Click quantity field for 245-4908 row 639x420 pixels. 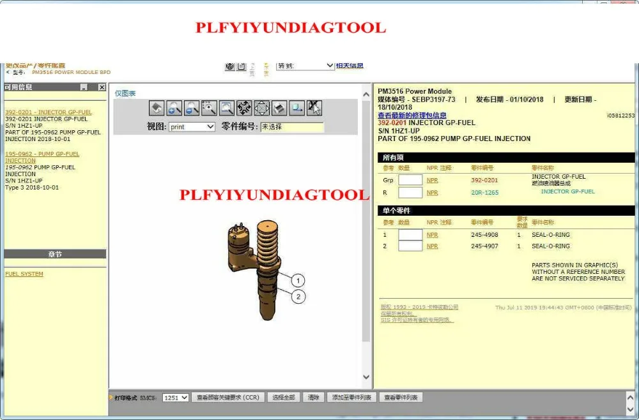click(410, 235)
